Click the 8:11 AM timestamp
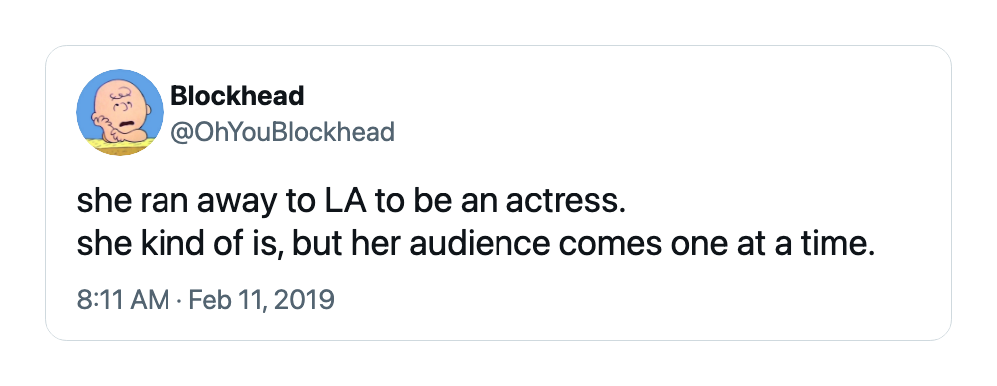The height and width of the screenshot is (386, 997). 124,299
